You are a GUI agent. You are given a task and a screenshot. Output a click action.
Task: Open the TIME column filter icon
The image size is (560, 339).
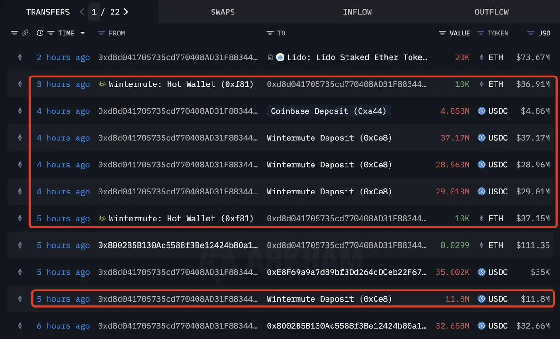pos(51,33)
